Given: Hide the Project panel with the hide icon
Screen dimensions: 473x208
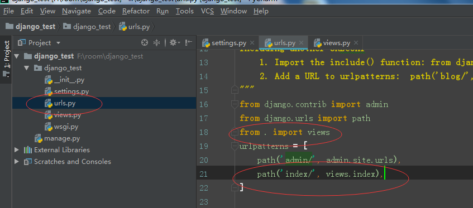Looking at the screenshot, I should point(189,43).
